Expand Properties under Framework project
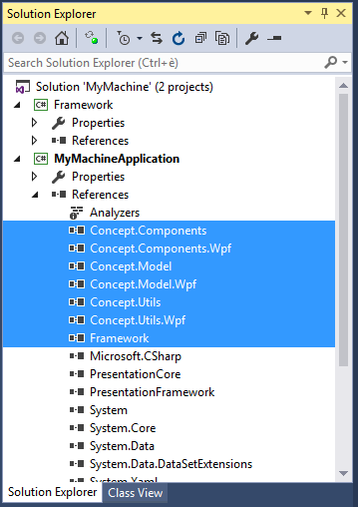This screenshot has width=359, height=507. pyautogui.click(x=34, y=123)
